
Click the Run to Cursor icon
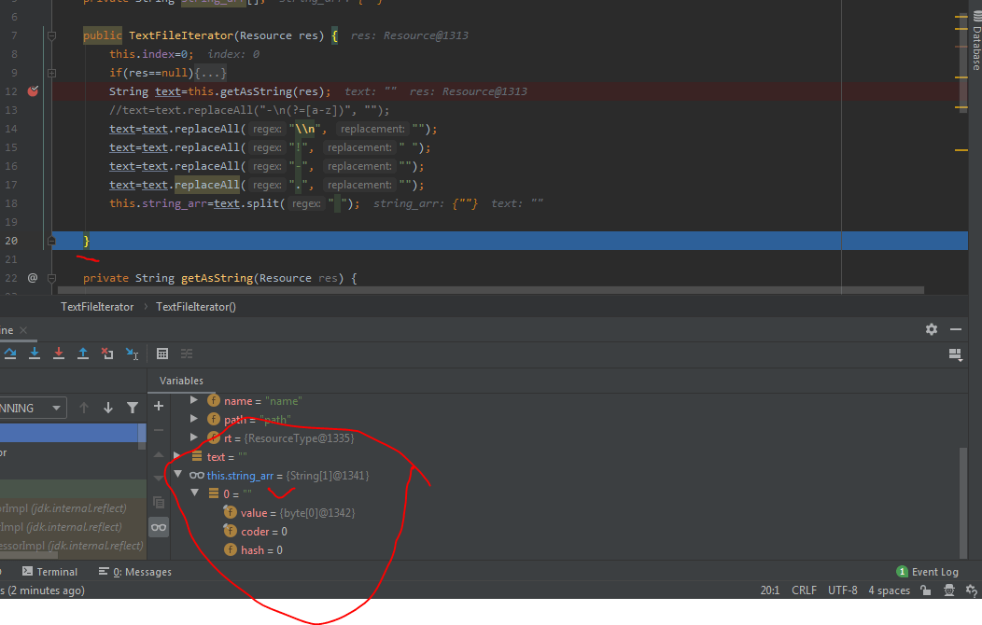coord(132,354)
